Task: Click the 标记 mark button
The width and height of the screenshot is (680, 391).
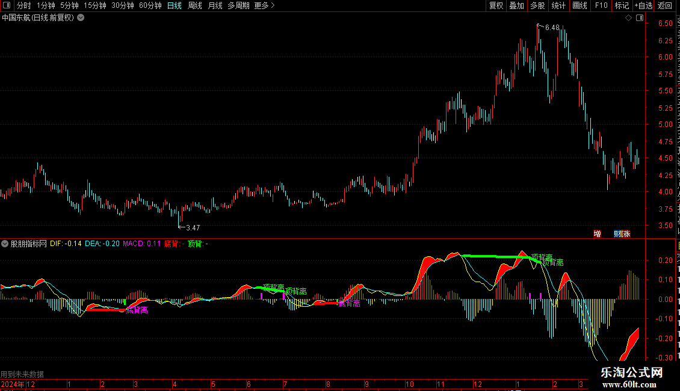Action: click(x=622, y=5)
